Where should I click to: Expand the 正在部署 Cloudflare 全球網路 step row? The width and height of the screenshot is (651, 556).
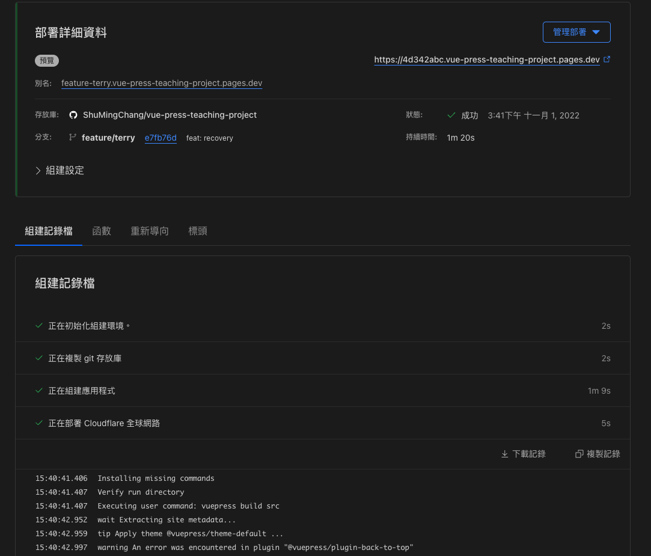323,423
